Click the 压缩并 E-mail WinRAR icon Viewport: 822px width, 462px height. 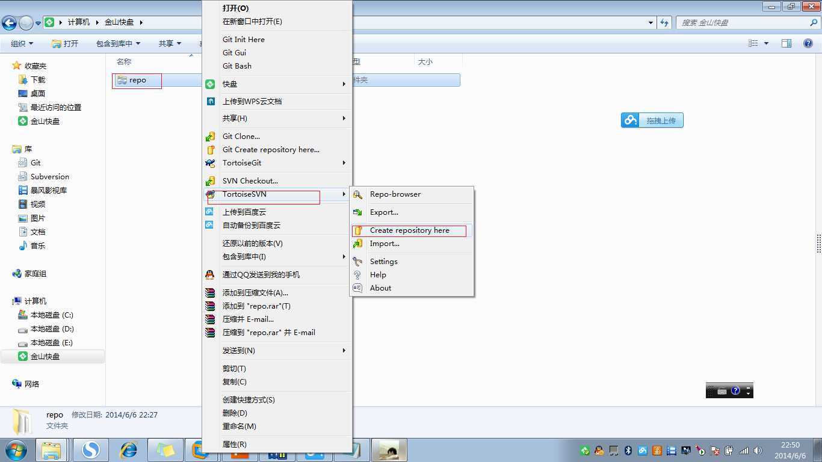(x=210, y=319)
